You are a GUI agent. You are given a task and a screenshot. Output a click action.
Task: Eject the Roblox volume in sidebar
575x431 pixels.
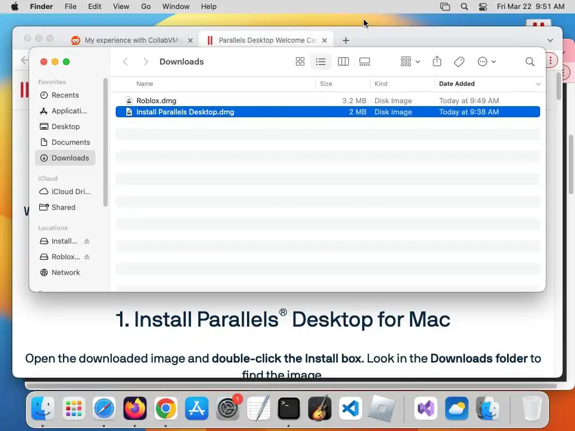coord(87,257)
